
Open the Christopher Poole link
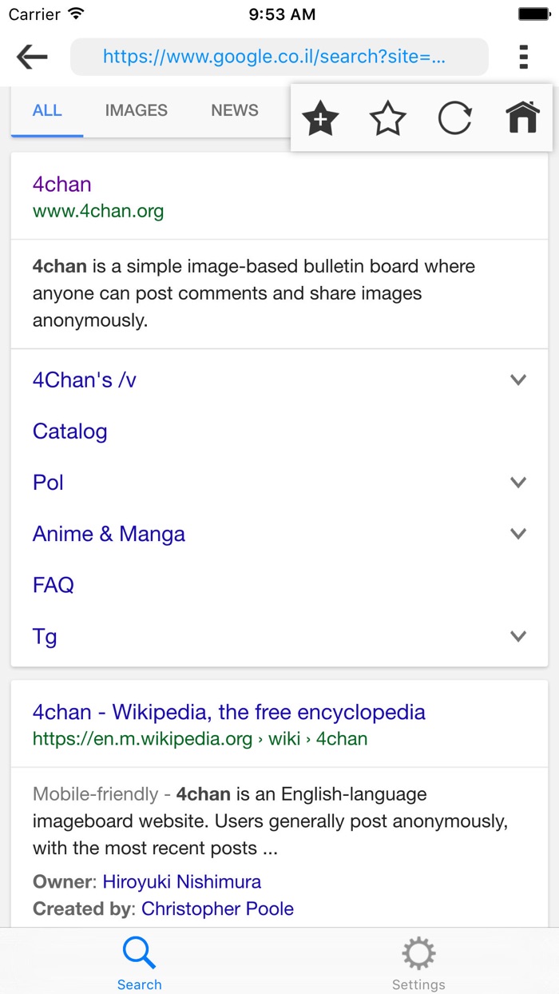click(219, 909)
